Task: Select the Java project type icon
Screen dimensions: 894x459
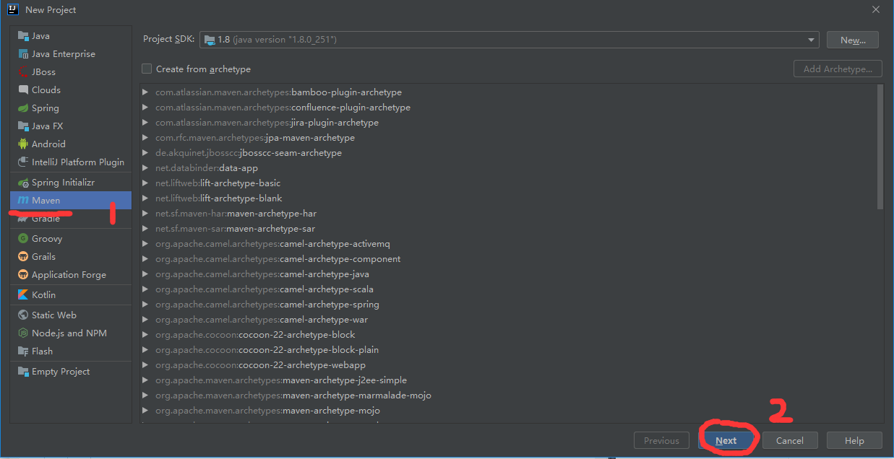Action: coord(23,36)
